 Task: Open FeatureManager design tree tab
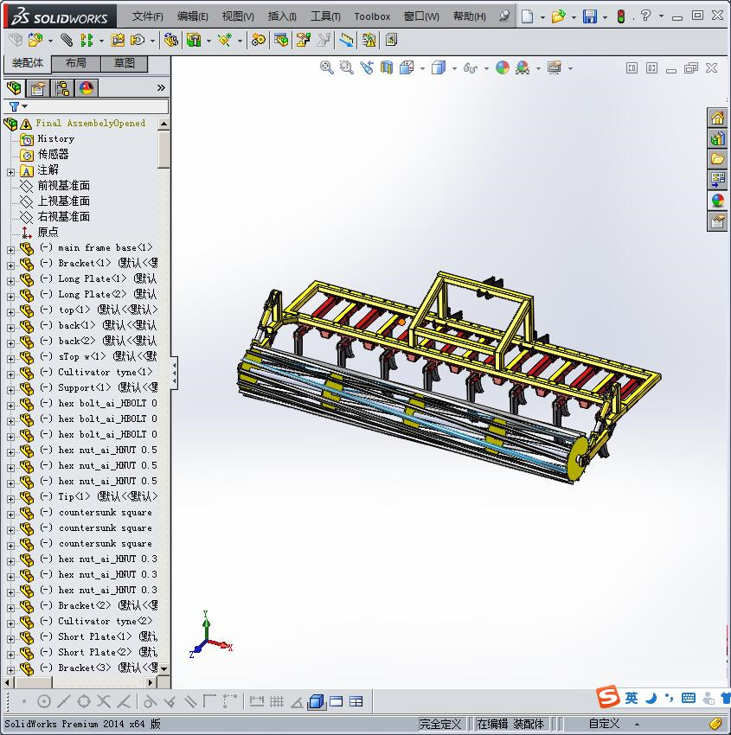(14, 88)
